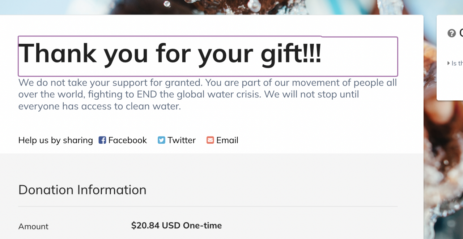
Task: Click the Facebook logo icon
Action: point(102,140)
